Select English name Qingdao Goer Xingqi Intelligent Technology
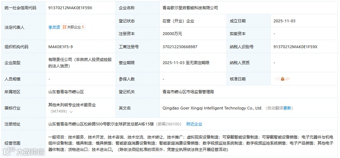The width and height of the screenshot is (340, 158). (212, 108)
